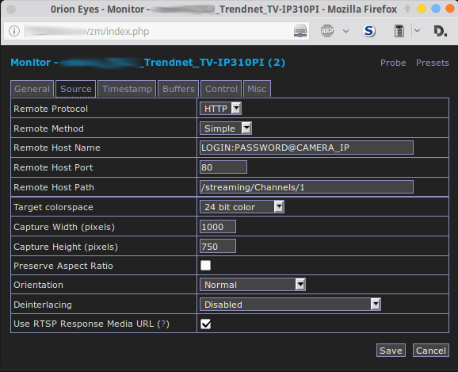
Task: Open the Remote Protocol HTTP dropdown
Action: coord(220,109)
